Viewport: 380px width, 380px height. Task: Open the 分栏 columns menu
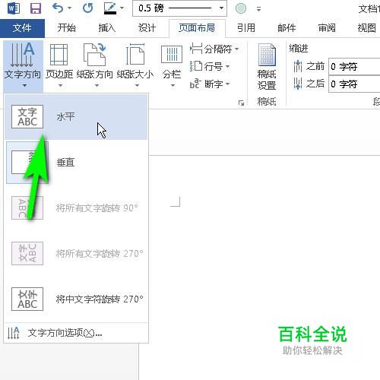(172, 65)
